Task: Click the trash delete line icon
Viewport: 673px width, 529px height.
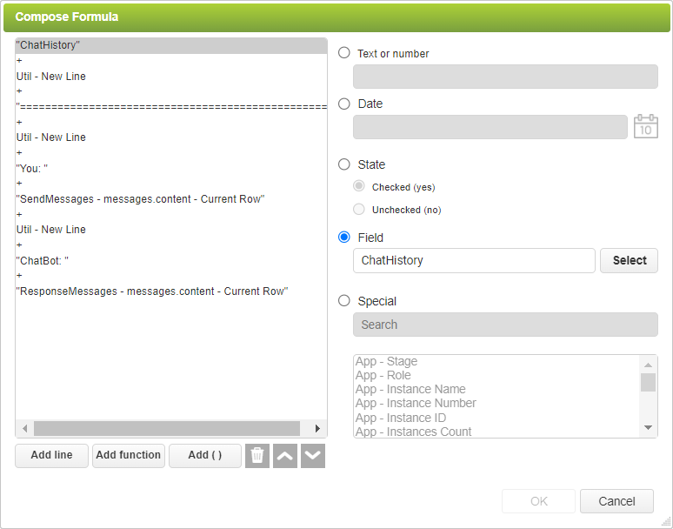Action: click(257, 456)
